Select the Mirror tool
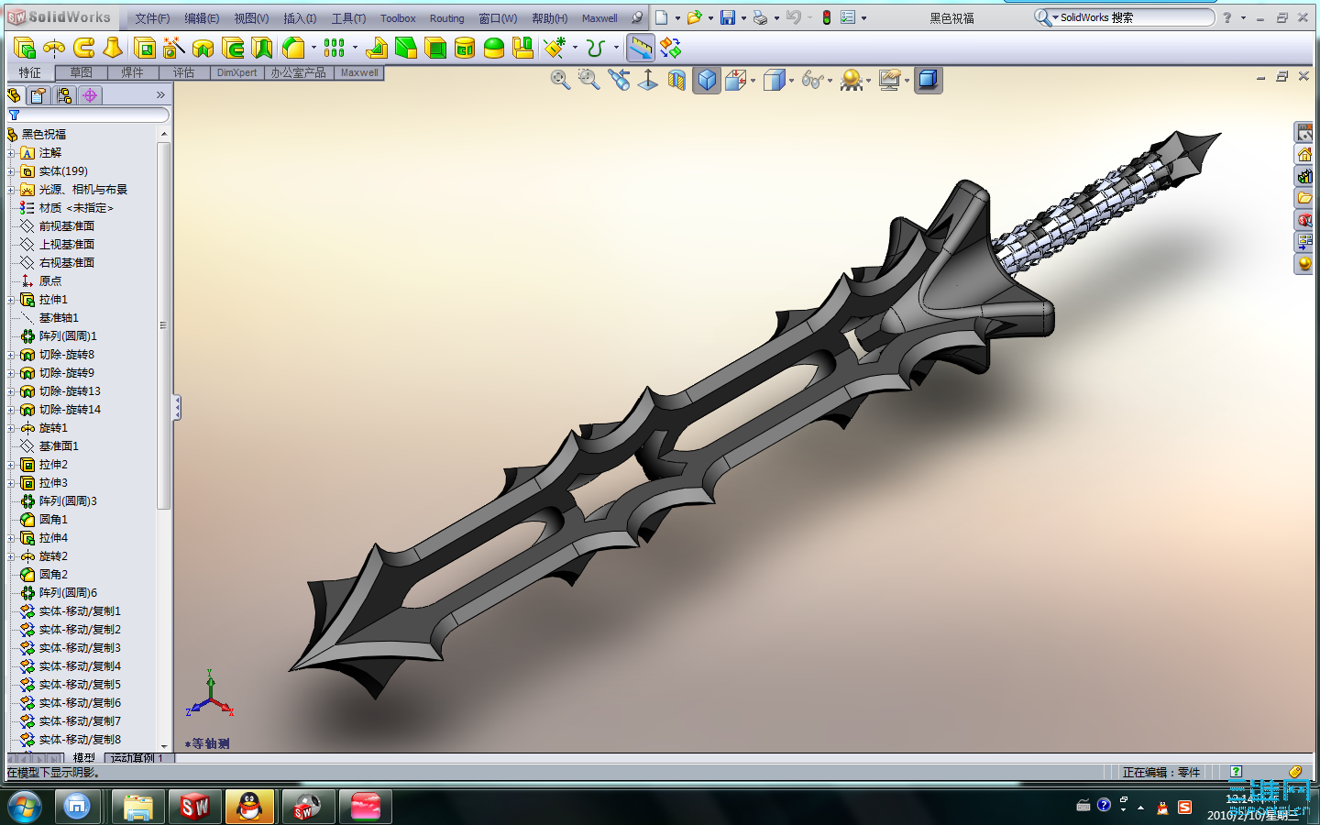This screenshot has width=1320, height=825. click(523, 48)
